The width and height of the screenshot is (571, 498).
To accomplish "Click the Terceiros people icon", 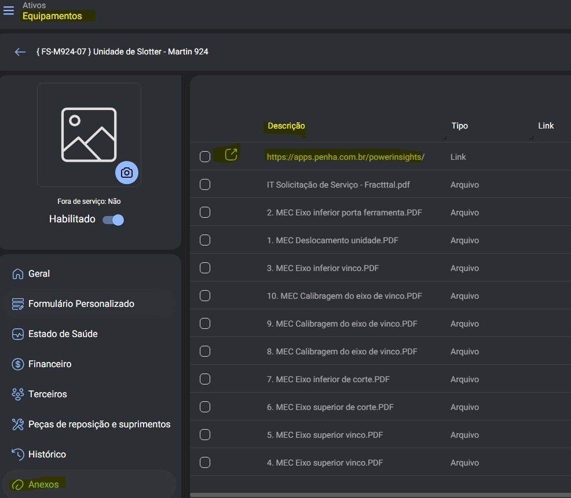I will coord(17,394).
